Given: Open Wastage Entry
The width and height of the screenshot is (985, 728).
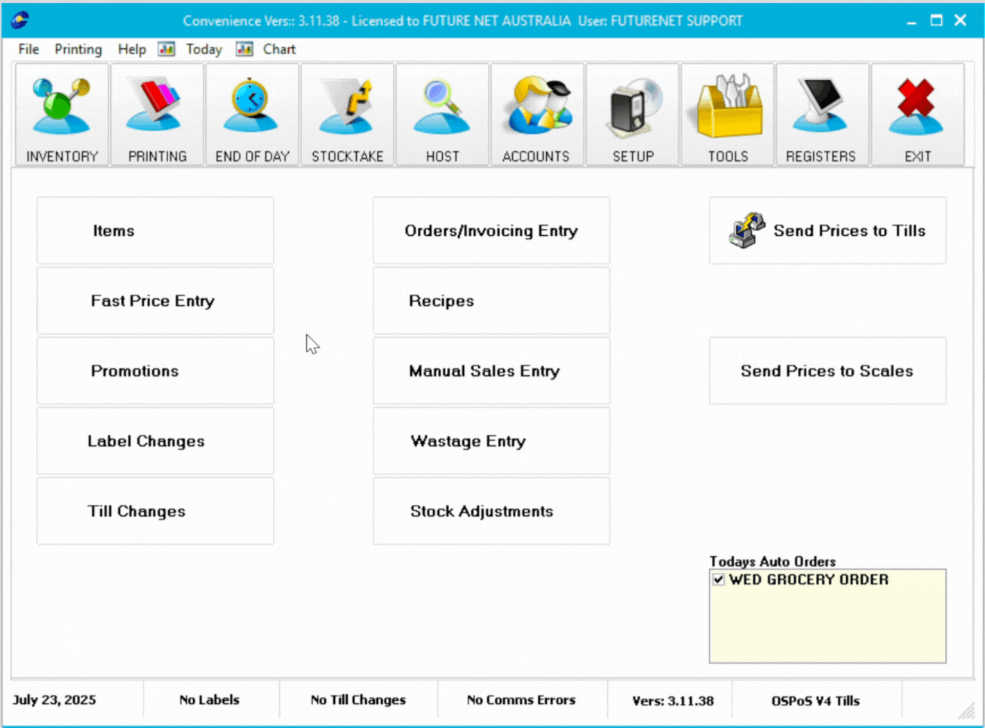Looking at the screenshot, I should (492, 441).
